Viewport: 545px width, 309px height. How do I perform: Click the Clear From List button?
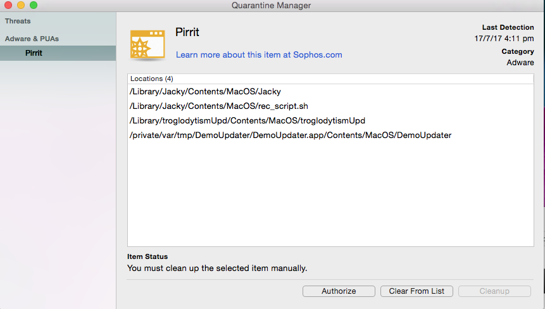tap(417, 291)
